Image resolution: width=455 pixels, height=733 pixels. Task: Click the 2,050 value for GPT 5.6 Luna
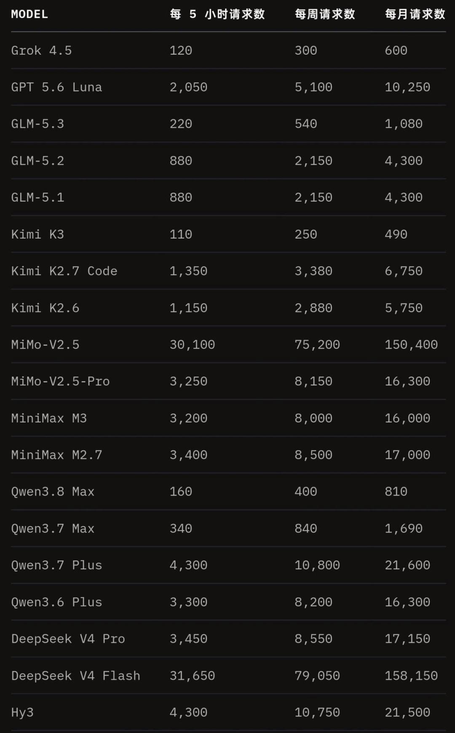[188, 87]
